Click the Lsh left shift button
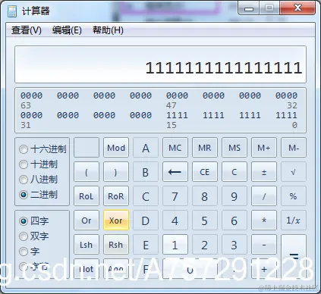The height and width of the screenshot is (294, 321). click(87, 245)
